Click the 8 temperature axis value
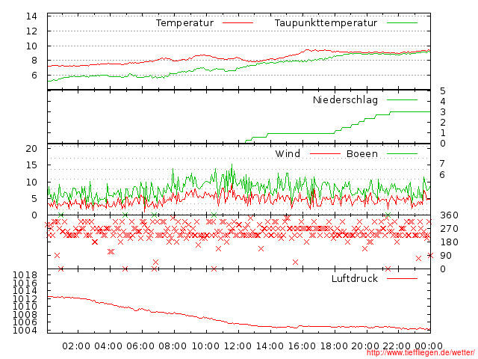The width and height of the screenshot is (478, 359). pos(34,61)
